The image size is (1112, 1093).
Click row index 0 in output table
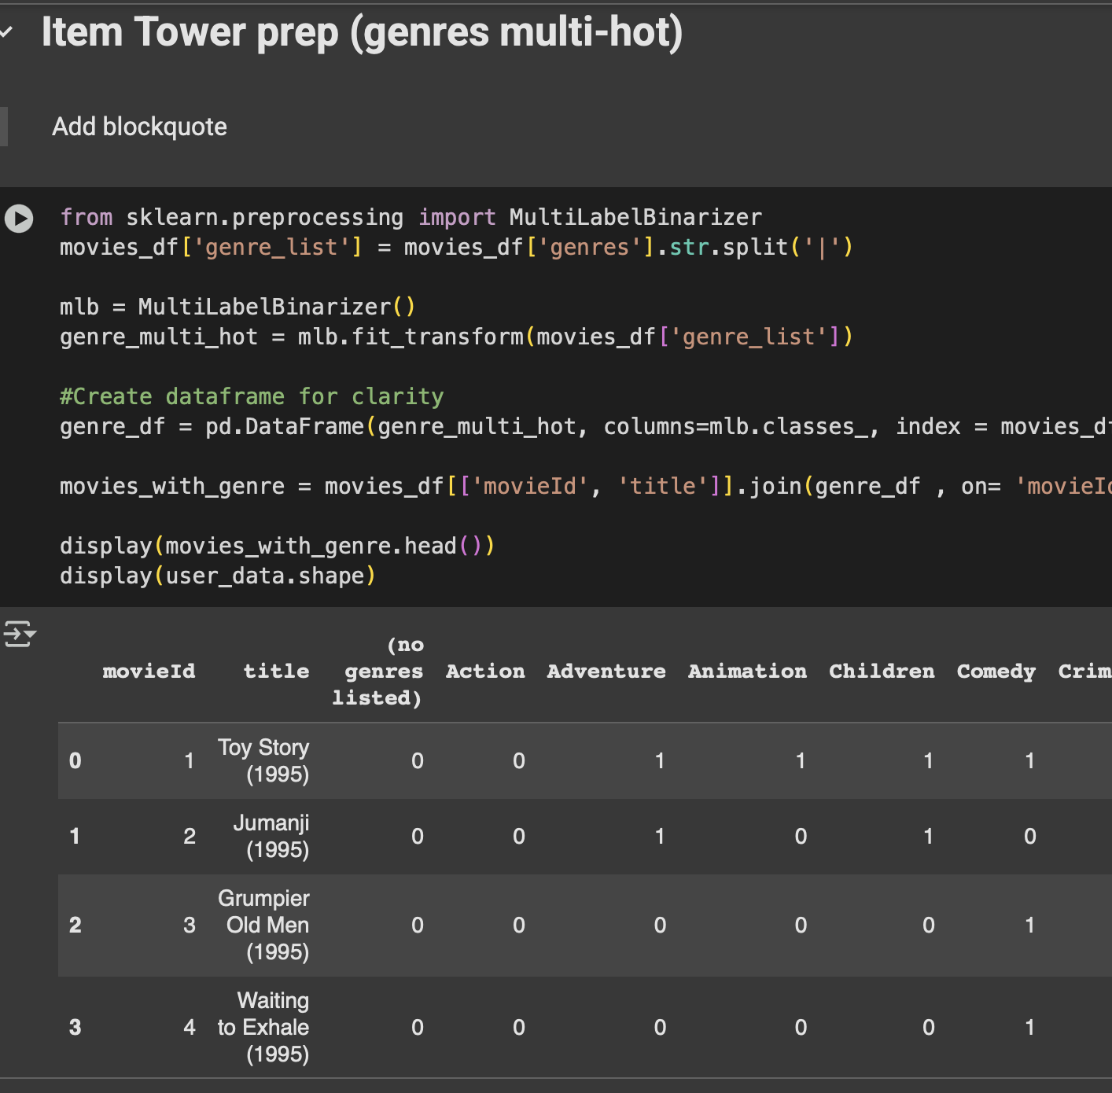(75, 760)
